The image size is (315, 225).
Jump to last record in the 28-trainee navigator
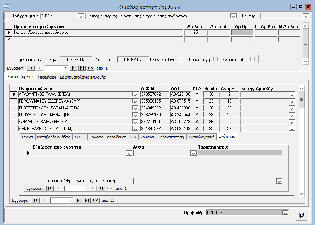click(x=87, y=200)
